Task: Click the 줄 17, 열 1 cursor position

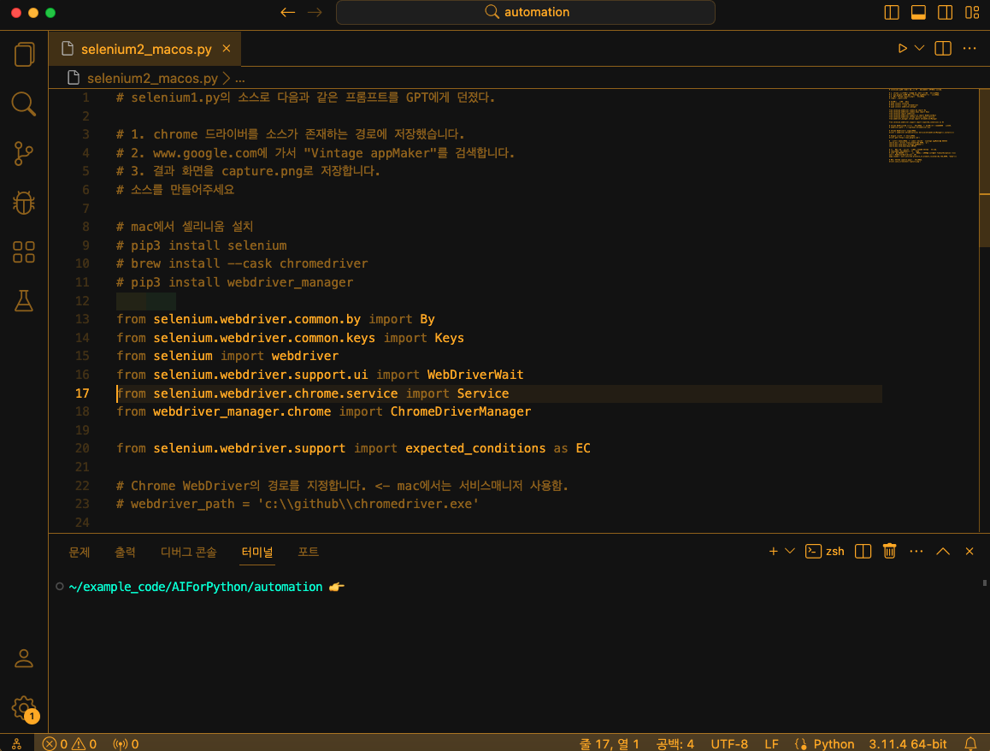Action: [x=610, y=743]
